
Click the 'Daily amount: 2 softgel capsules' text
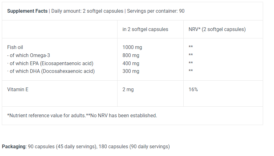(x=87, y=11)
